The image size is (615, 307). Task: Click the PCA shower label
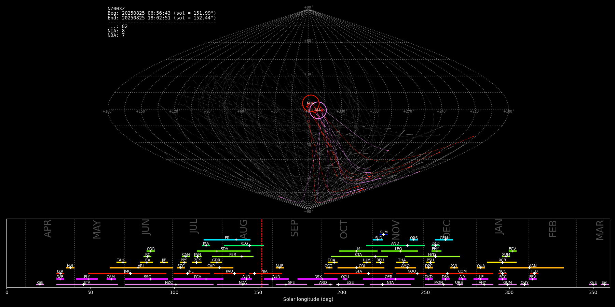click(x=197, y=277)
